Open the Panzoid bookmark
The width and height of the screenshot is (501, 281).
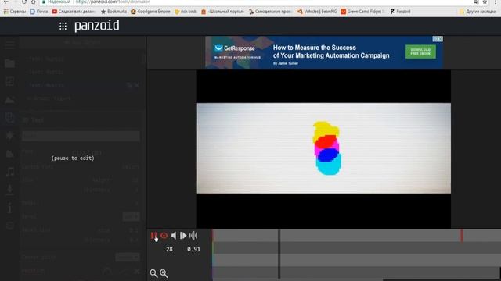click(400, 12)
